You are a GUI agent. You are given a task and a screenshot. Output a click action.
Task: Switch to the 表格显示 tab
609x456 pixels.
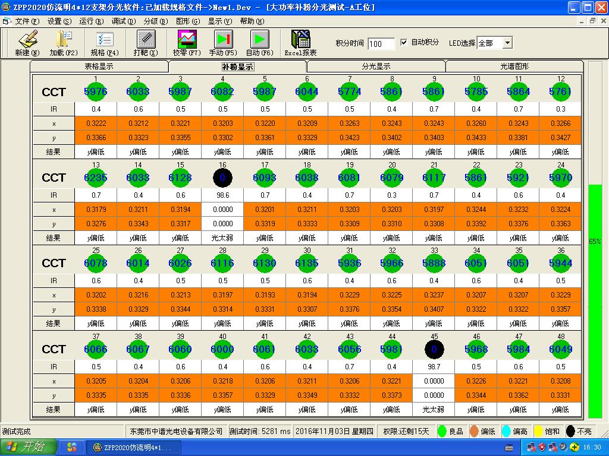tap(99, 66)
